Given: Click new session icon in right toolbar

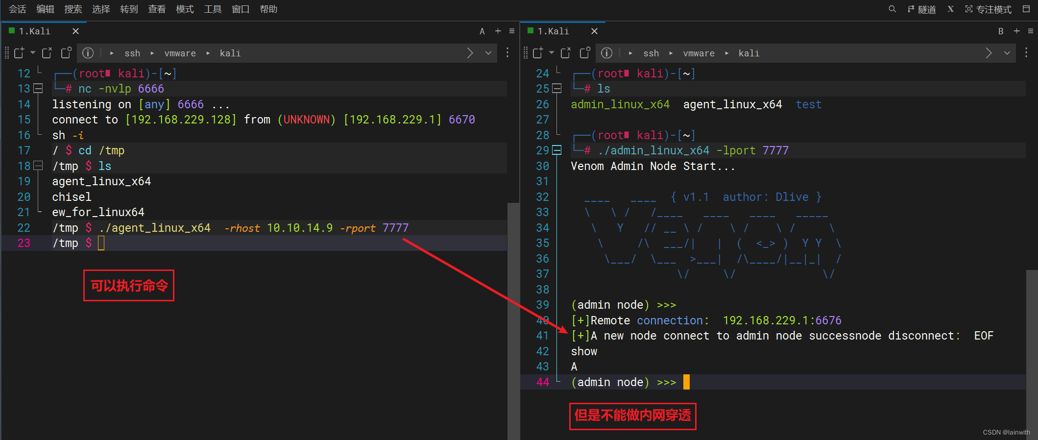Looking at the screenshot, I should (x=538, y=53).
